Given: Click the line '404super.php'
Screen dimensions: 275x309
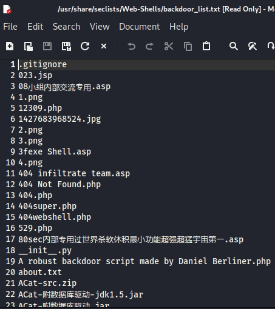Looking at the screenshot, I should point(47,207).
